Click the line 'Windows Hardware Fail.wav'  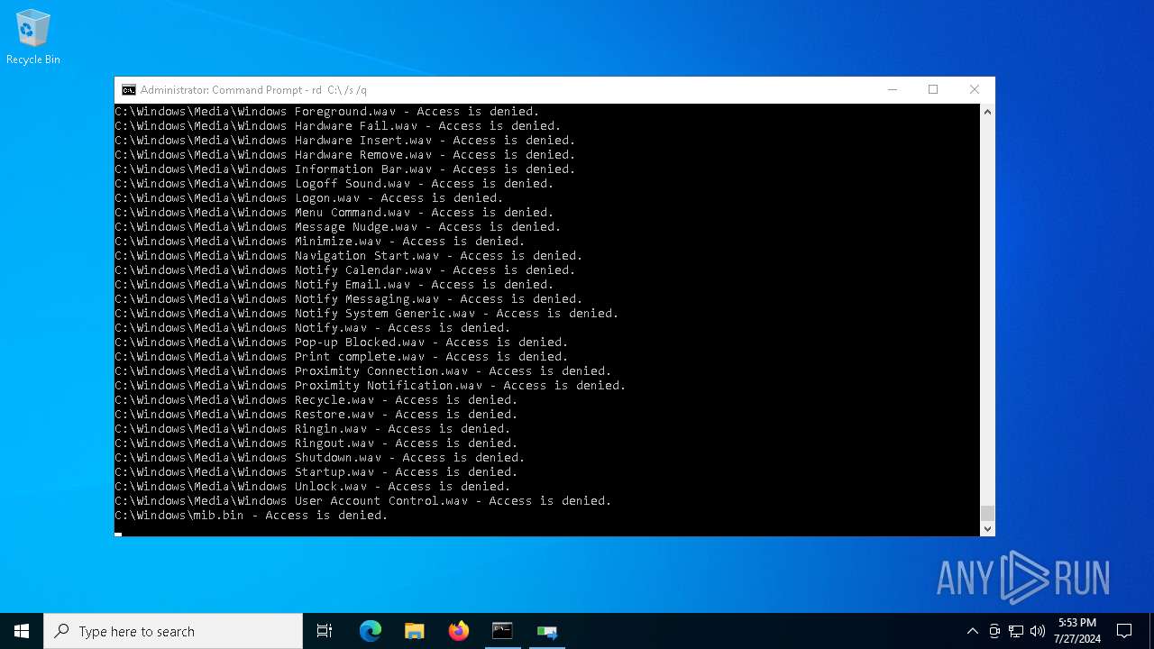point(338,126)
